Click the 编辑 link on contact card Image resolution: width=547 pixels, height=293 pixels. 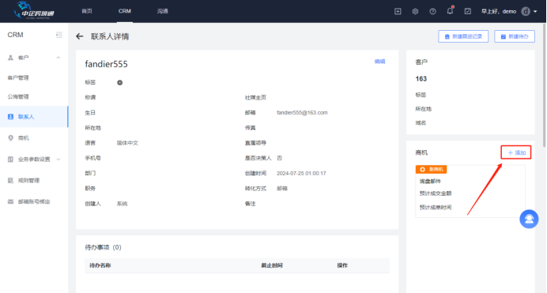click(380, 62)
